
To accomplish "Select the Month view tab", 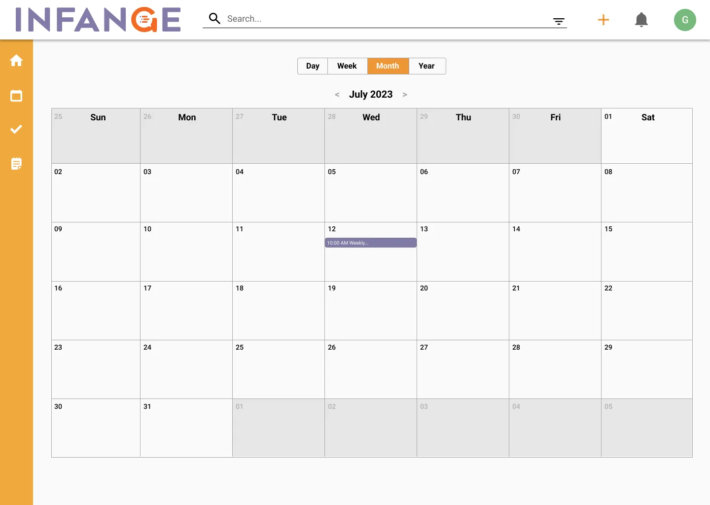I will (388, 66).
